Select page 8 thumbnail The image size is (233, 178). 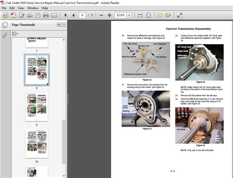pyautogui.click(x=37, y=70)
